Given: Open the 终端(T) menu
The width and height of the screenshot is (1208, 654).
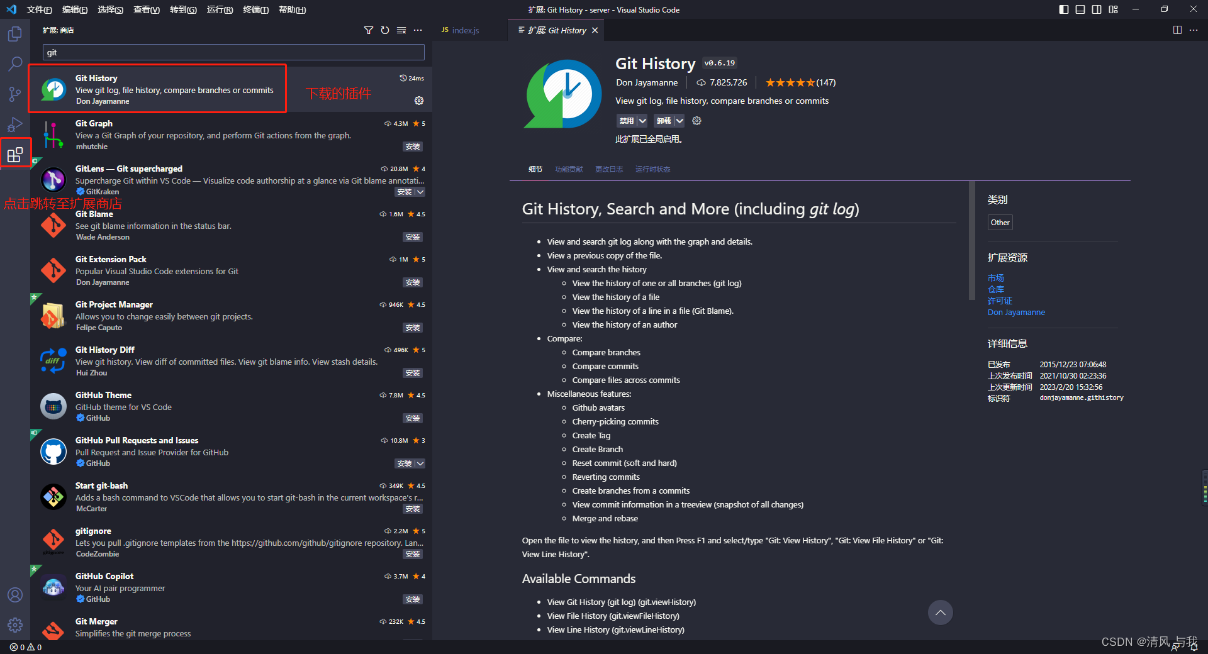Looking at the screenshot, I should click(x=256, y=9).
